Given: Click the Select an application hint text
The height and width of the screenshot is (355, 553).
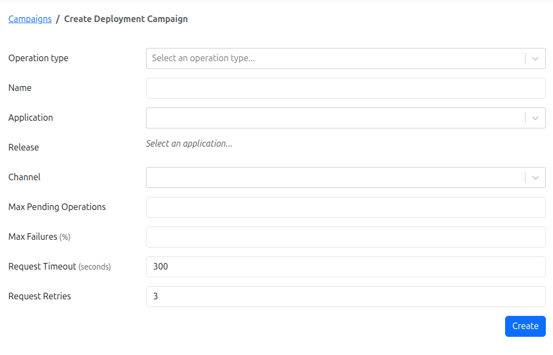Looking at the screenshot, I should point(189,143).
